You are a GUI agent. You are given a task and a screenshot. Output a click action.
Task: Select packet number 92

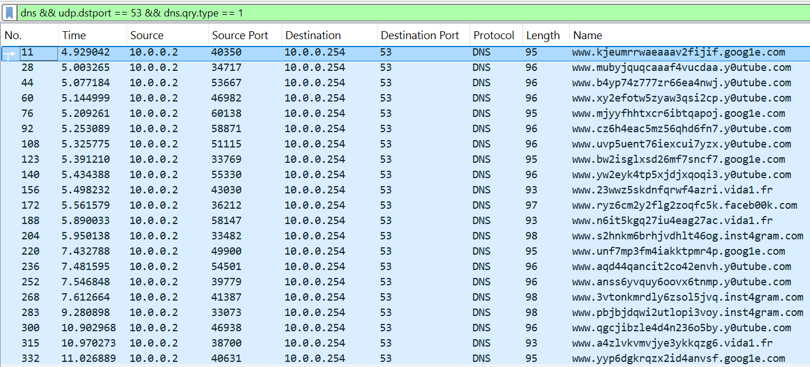click(405, 129)
